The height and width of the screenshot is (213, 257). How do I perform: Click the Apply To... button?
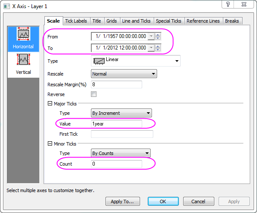pyautogui.click(x=123, y=201)
